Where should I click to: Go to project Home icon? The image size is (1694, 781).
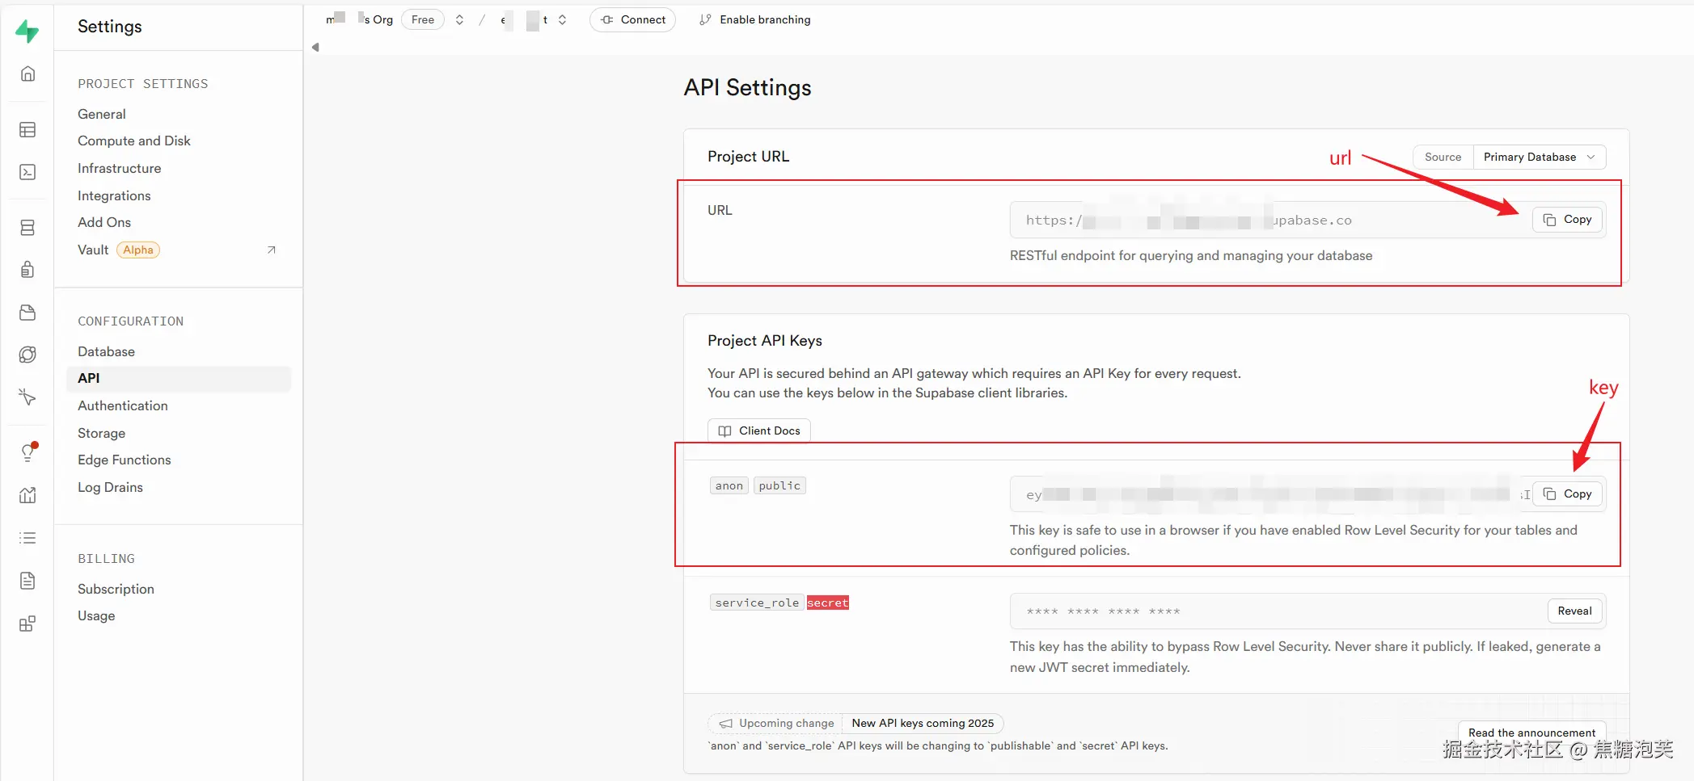[27, 74]
